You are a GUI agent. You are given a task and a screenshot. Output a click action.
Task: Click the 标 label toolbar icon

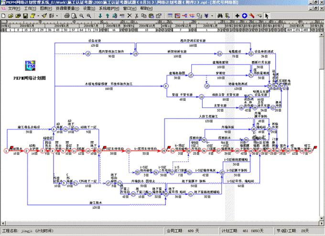52,16
